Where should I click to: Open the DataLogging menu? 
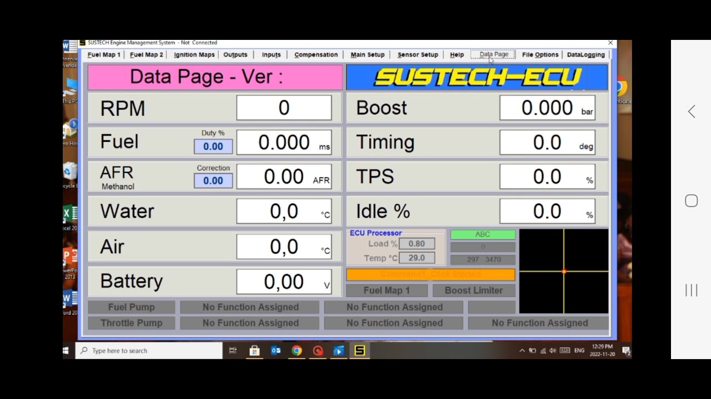coord(585,55)
